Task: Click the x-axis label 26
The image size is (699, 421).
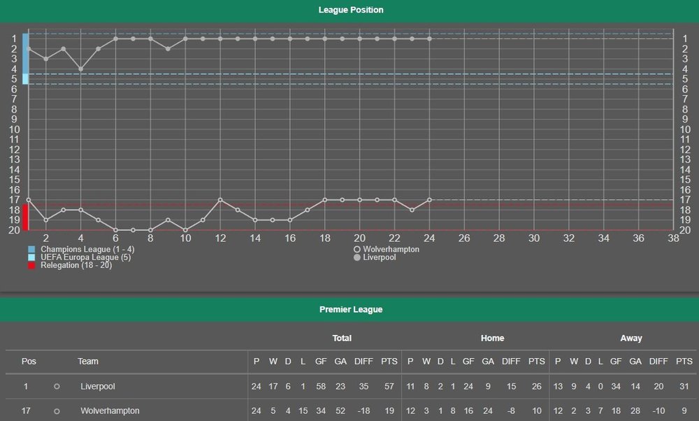Action: [x=464, y=238]
